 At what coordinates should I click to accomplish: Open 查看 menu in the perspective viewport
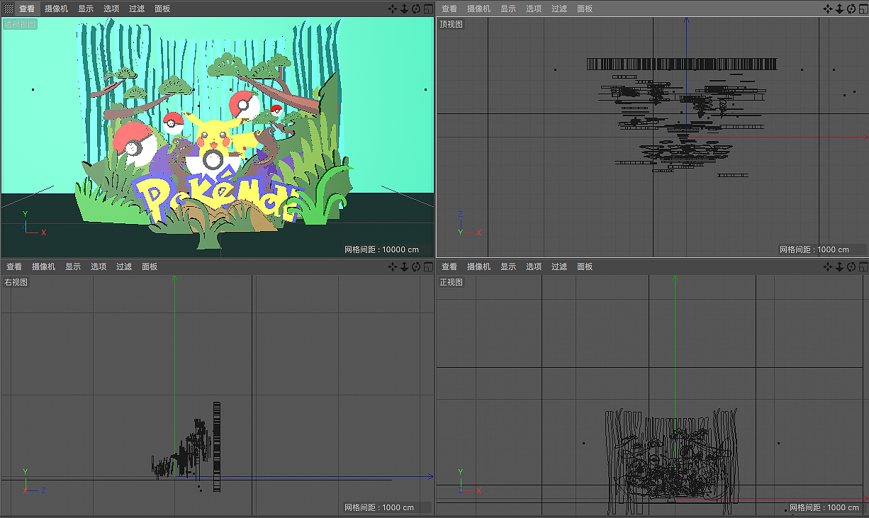27,9
